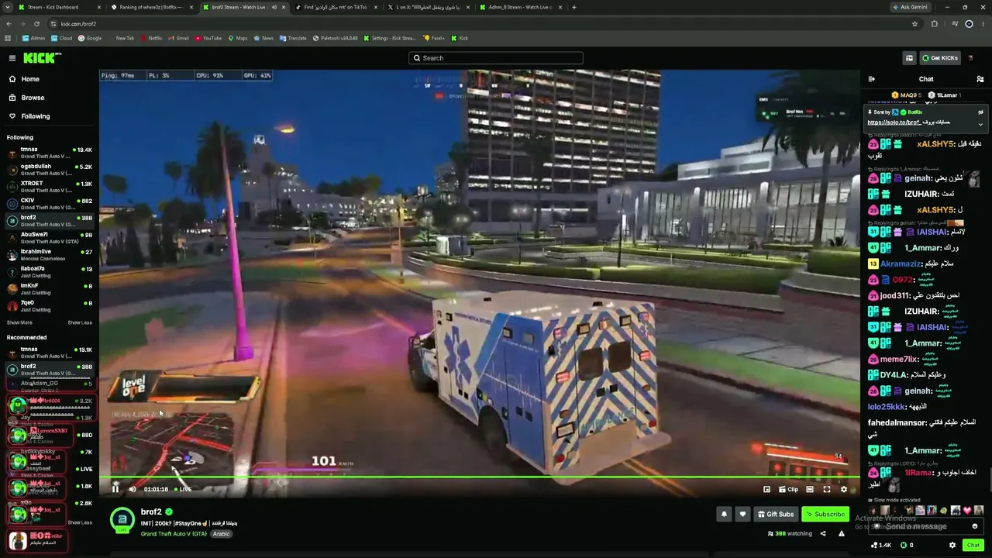Click the Ask Gemini button
This screenshot has height=558, width=992.
click(909, 7)
